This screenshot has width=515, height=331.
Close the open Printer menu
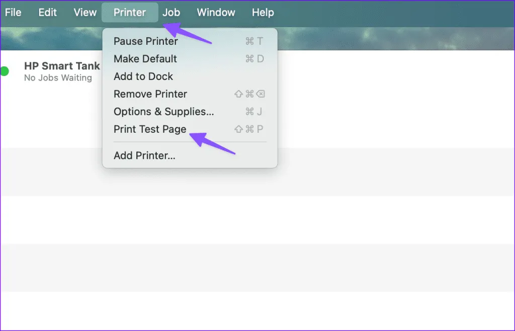(x=130, y=13)
